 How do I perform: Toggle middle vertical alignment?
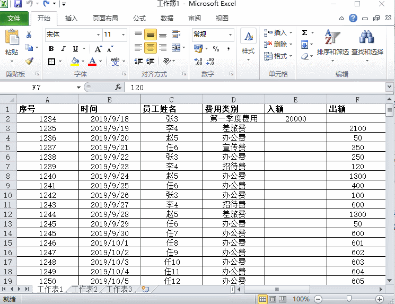(x=151, y=34)
